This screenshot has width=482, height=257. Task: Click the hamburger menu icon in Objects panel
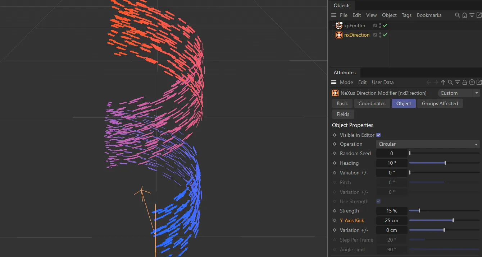[334, 15]
